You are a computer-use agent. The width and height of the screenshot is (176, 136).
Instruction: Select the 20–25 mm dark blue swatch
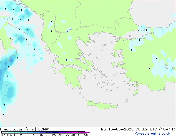49,132
